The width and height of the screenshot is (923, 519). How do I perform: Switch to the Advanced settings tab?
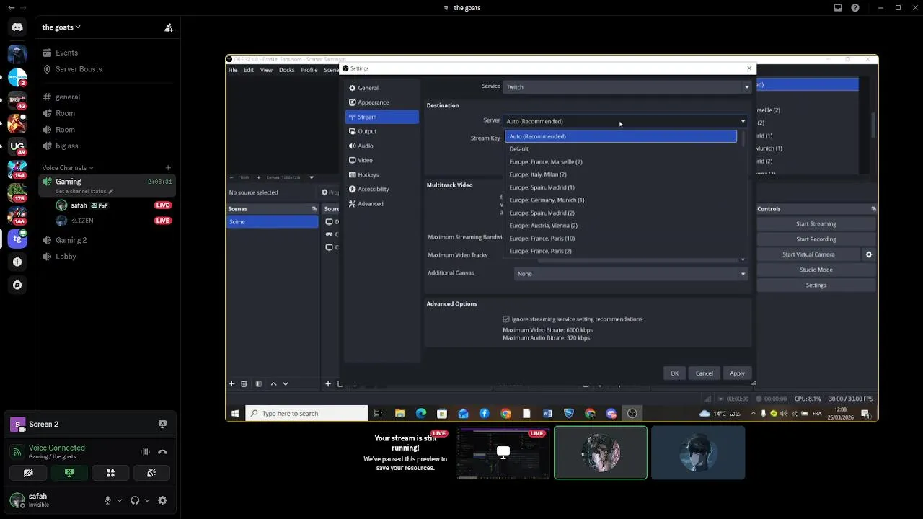[x=382, y=203]
